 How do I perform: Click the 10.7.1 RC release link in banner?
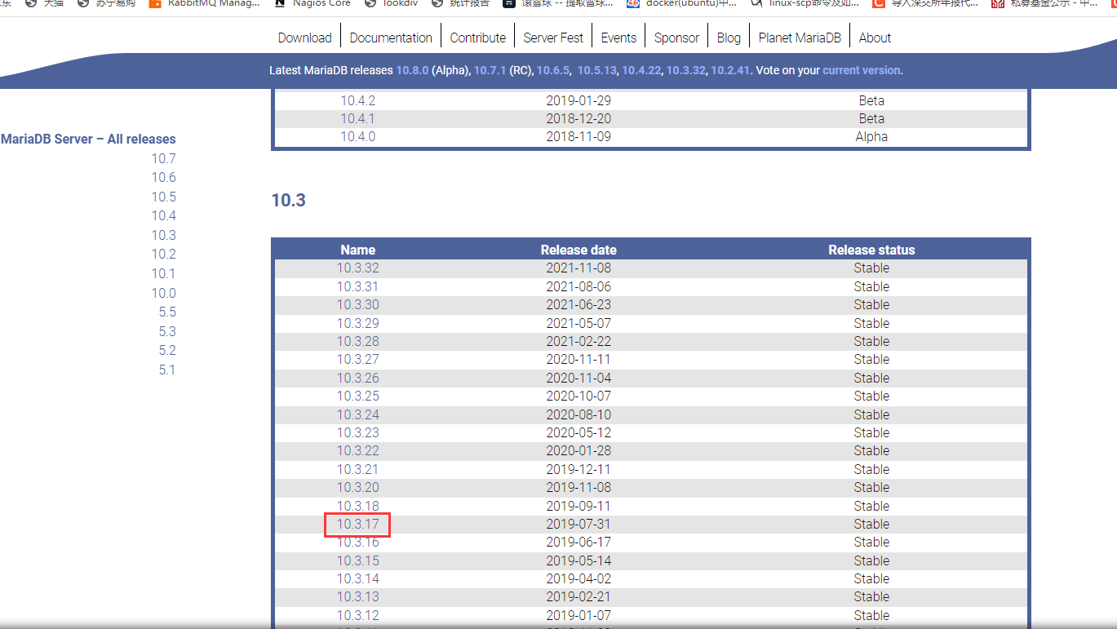(x=490, y=70)
